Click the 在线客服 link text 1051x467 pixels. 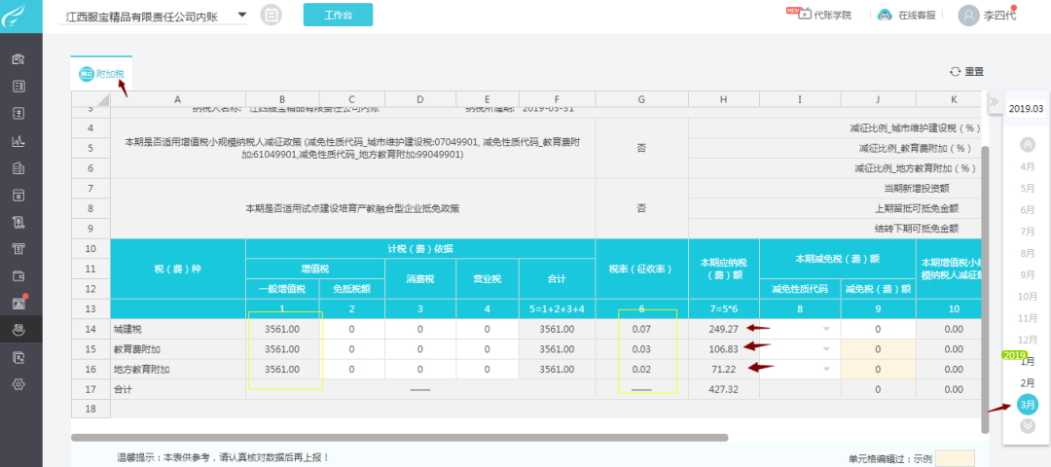(917, 15)
